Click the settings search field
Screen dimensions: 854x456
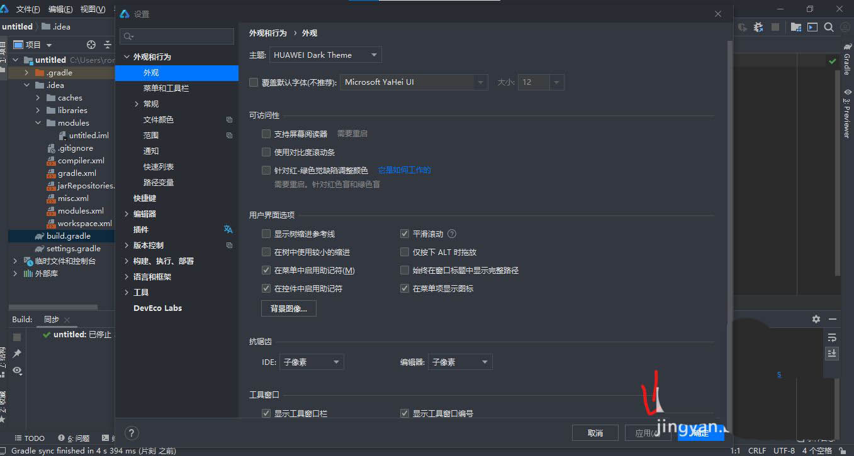click(177, 36)
